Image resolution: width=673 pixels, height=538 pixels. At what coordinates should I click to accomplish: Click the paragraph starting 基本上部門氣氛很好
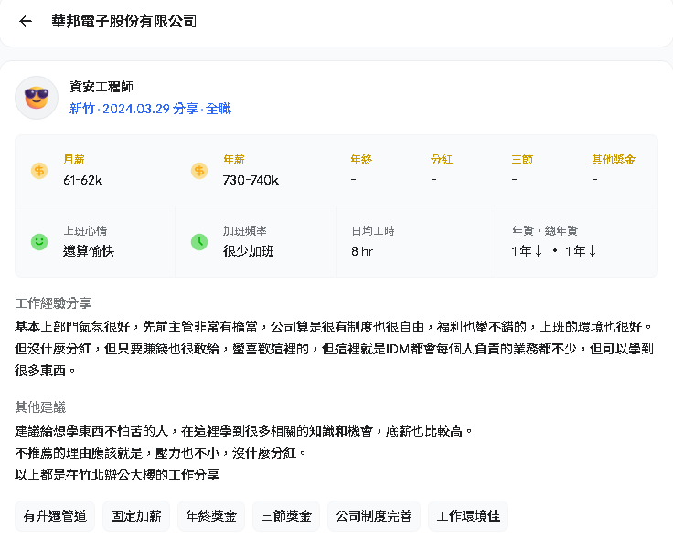(x=334, y=349)
